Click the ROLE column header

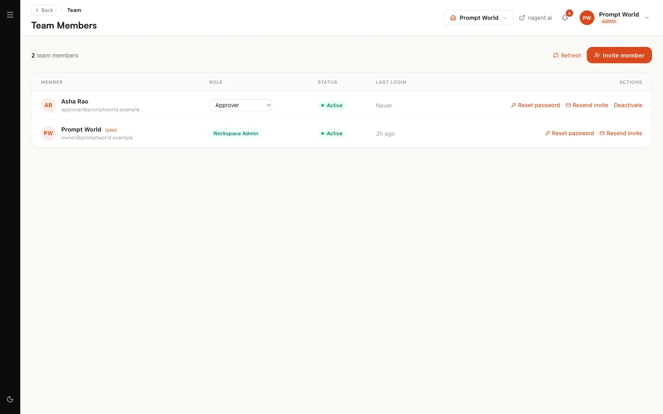tap(216, 82)
